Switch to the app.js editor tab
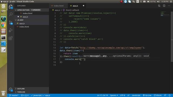The height and width of the screenshot is (97, 173). 75,6
